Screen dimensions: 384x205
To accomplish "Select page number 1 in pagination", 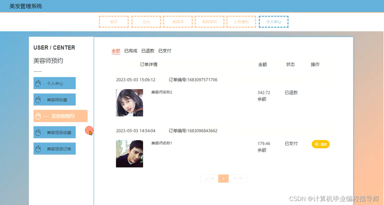I will [223, 178].
